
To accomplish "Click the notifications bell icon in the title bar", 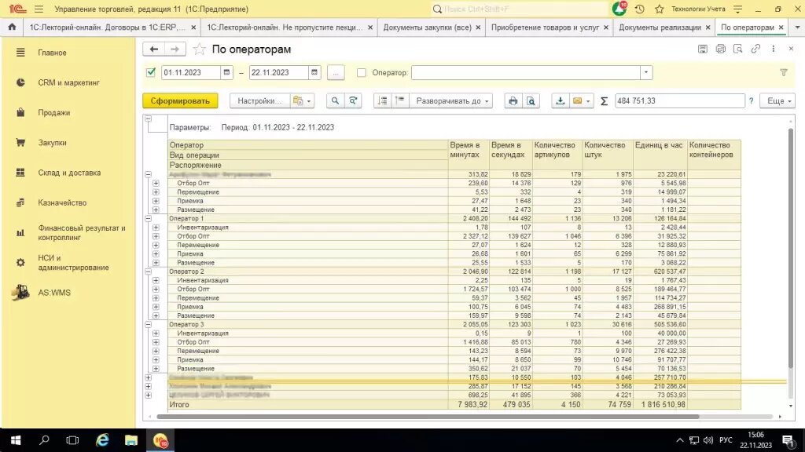I will [x=619, y=9].
